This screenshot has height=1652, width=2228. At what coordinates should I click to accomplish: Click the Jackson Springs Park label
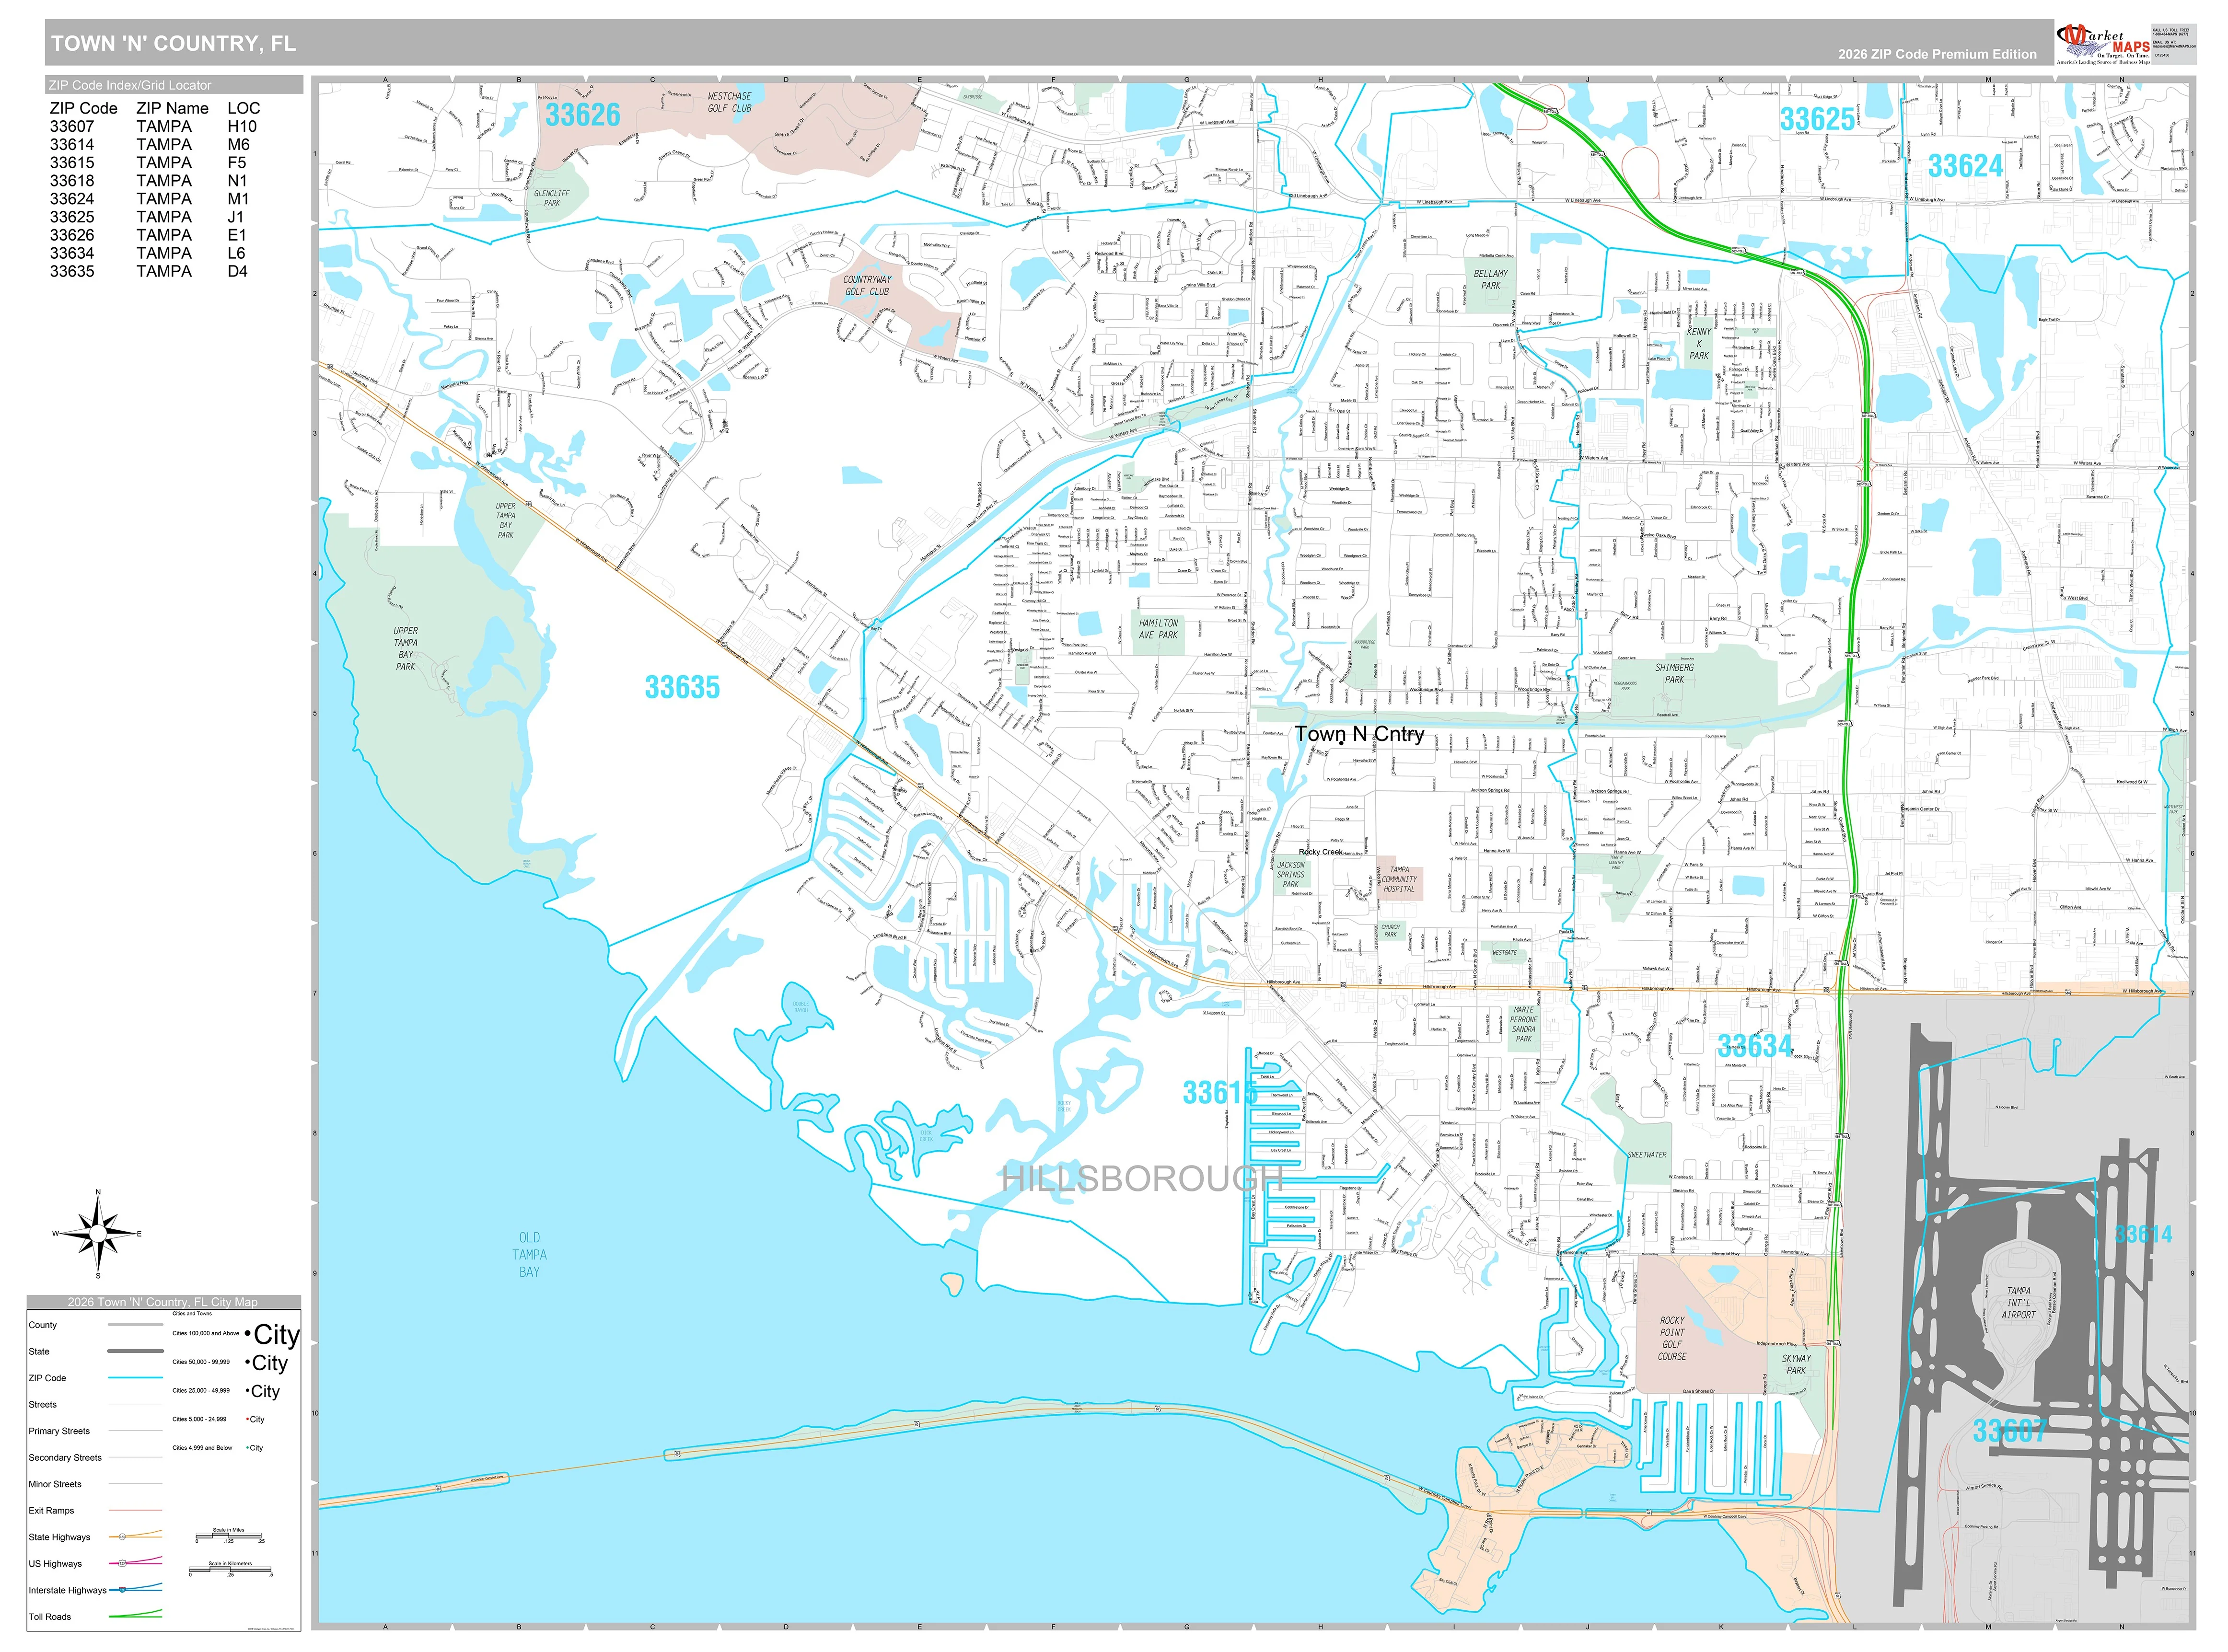[1291, 875]
